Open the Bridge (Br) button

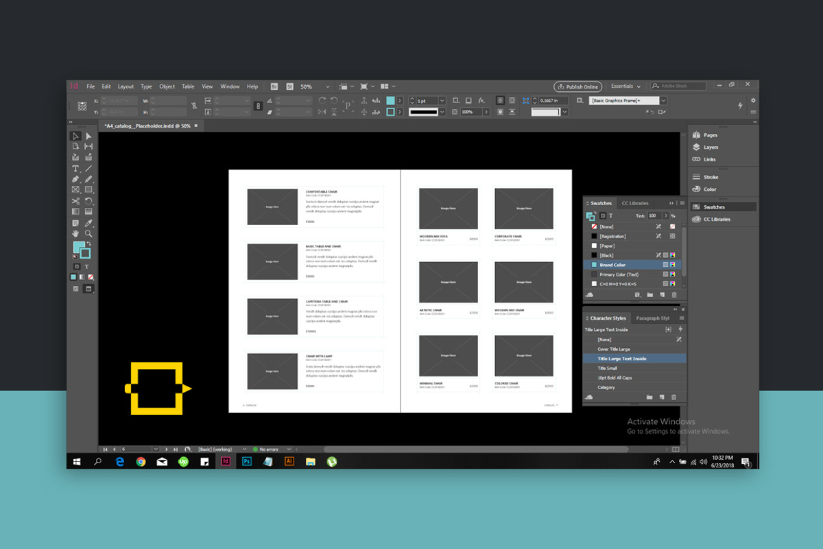(x=274, y=86)
